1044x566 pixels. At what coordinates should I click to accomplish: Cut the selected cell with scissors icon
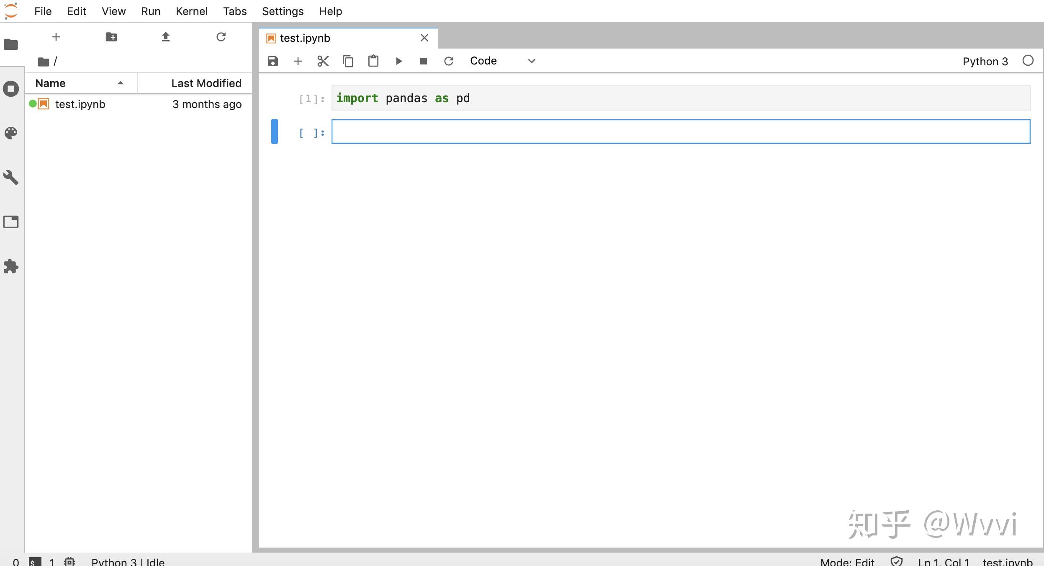tap(323, 61)
